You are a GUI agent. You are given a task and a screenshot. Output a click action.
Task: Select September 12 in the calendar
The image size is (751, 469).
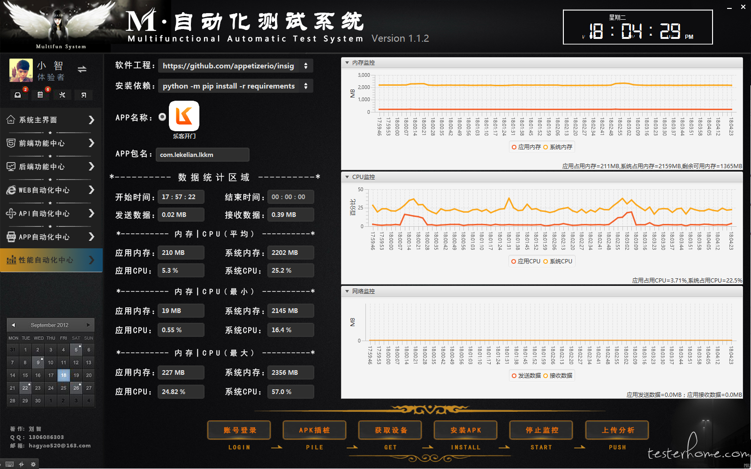tap(76, 363)
